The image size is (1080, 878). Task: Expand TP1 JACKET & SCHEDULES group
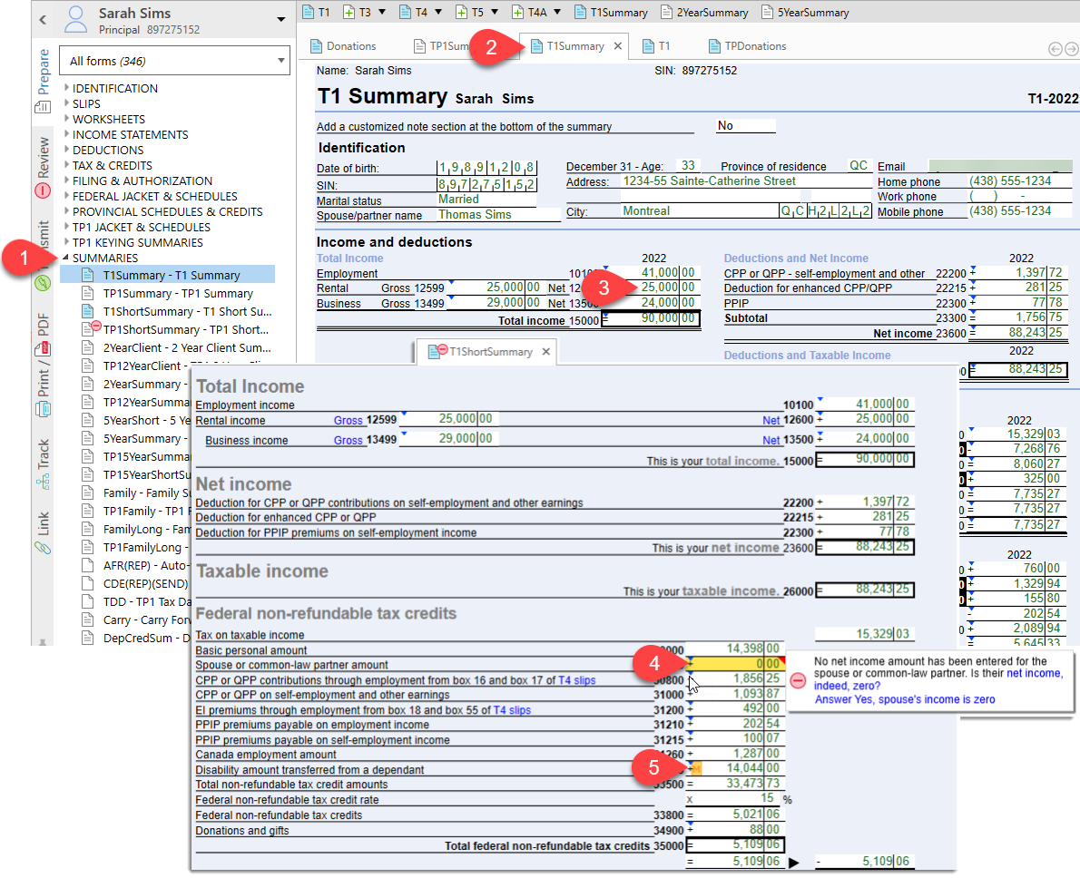tap(67, 227)
